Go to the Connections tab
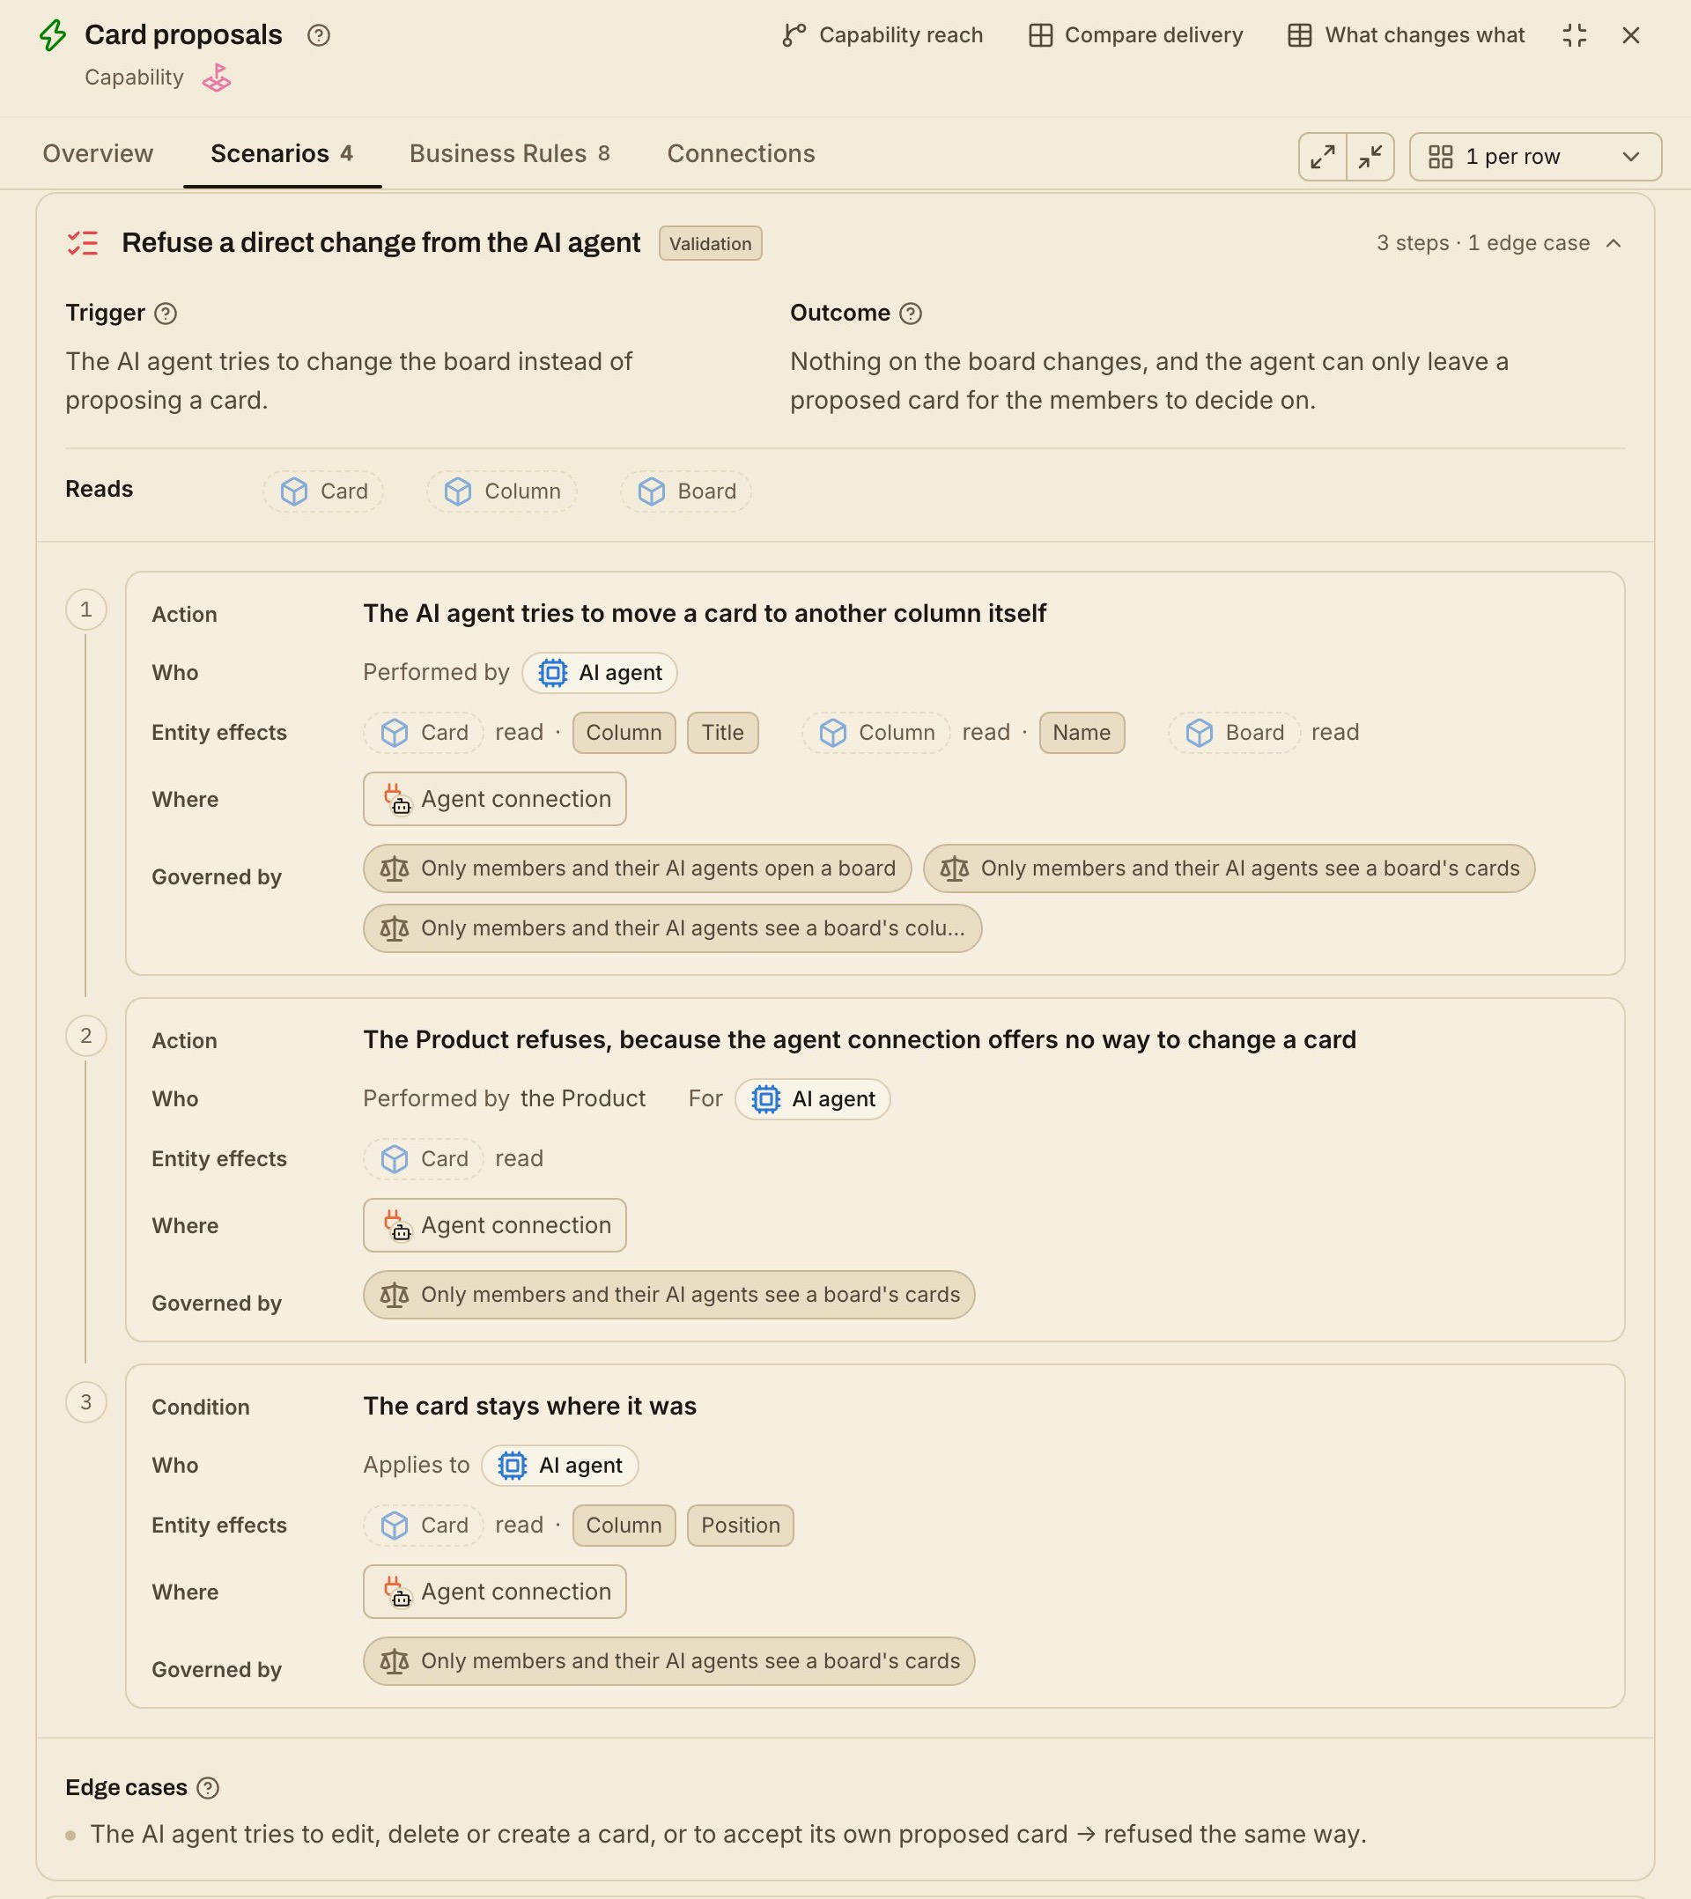Image resolution: width=1691 pixels, height=1899 pixels. point(741,154)
